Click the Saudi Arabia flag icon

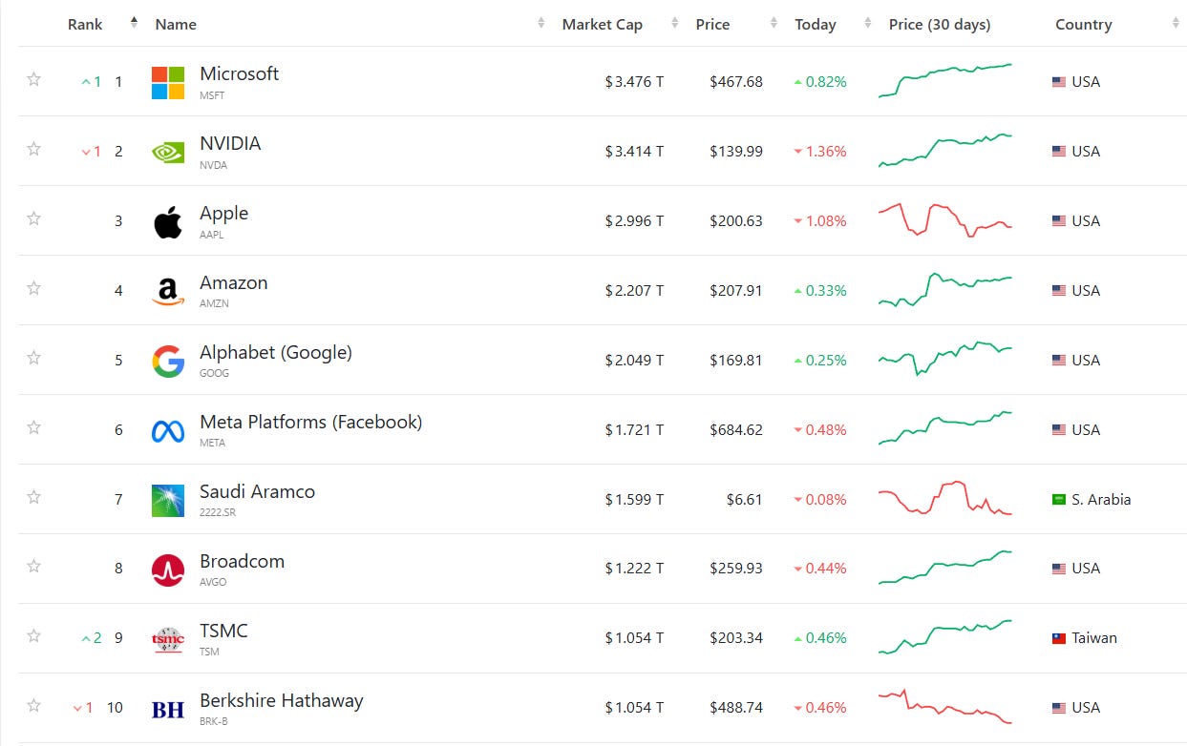click(x=1058, y=500)
